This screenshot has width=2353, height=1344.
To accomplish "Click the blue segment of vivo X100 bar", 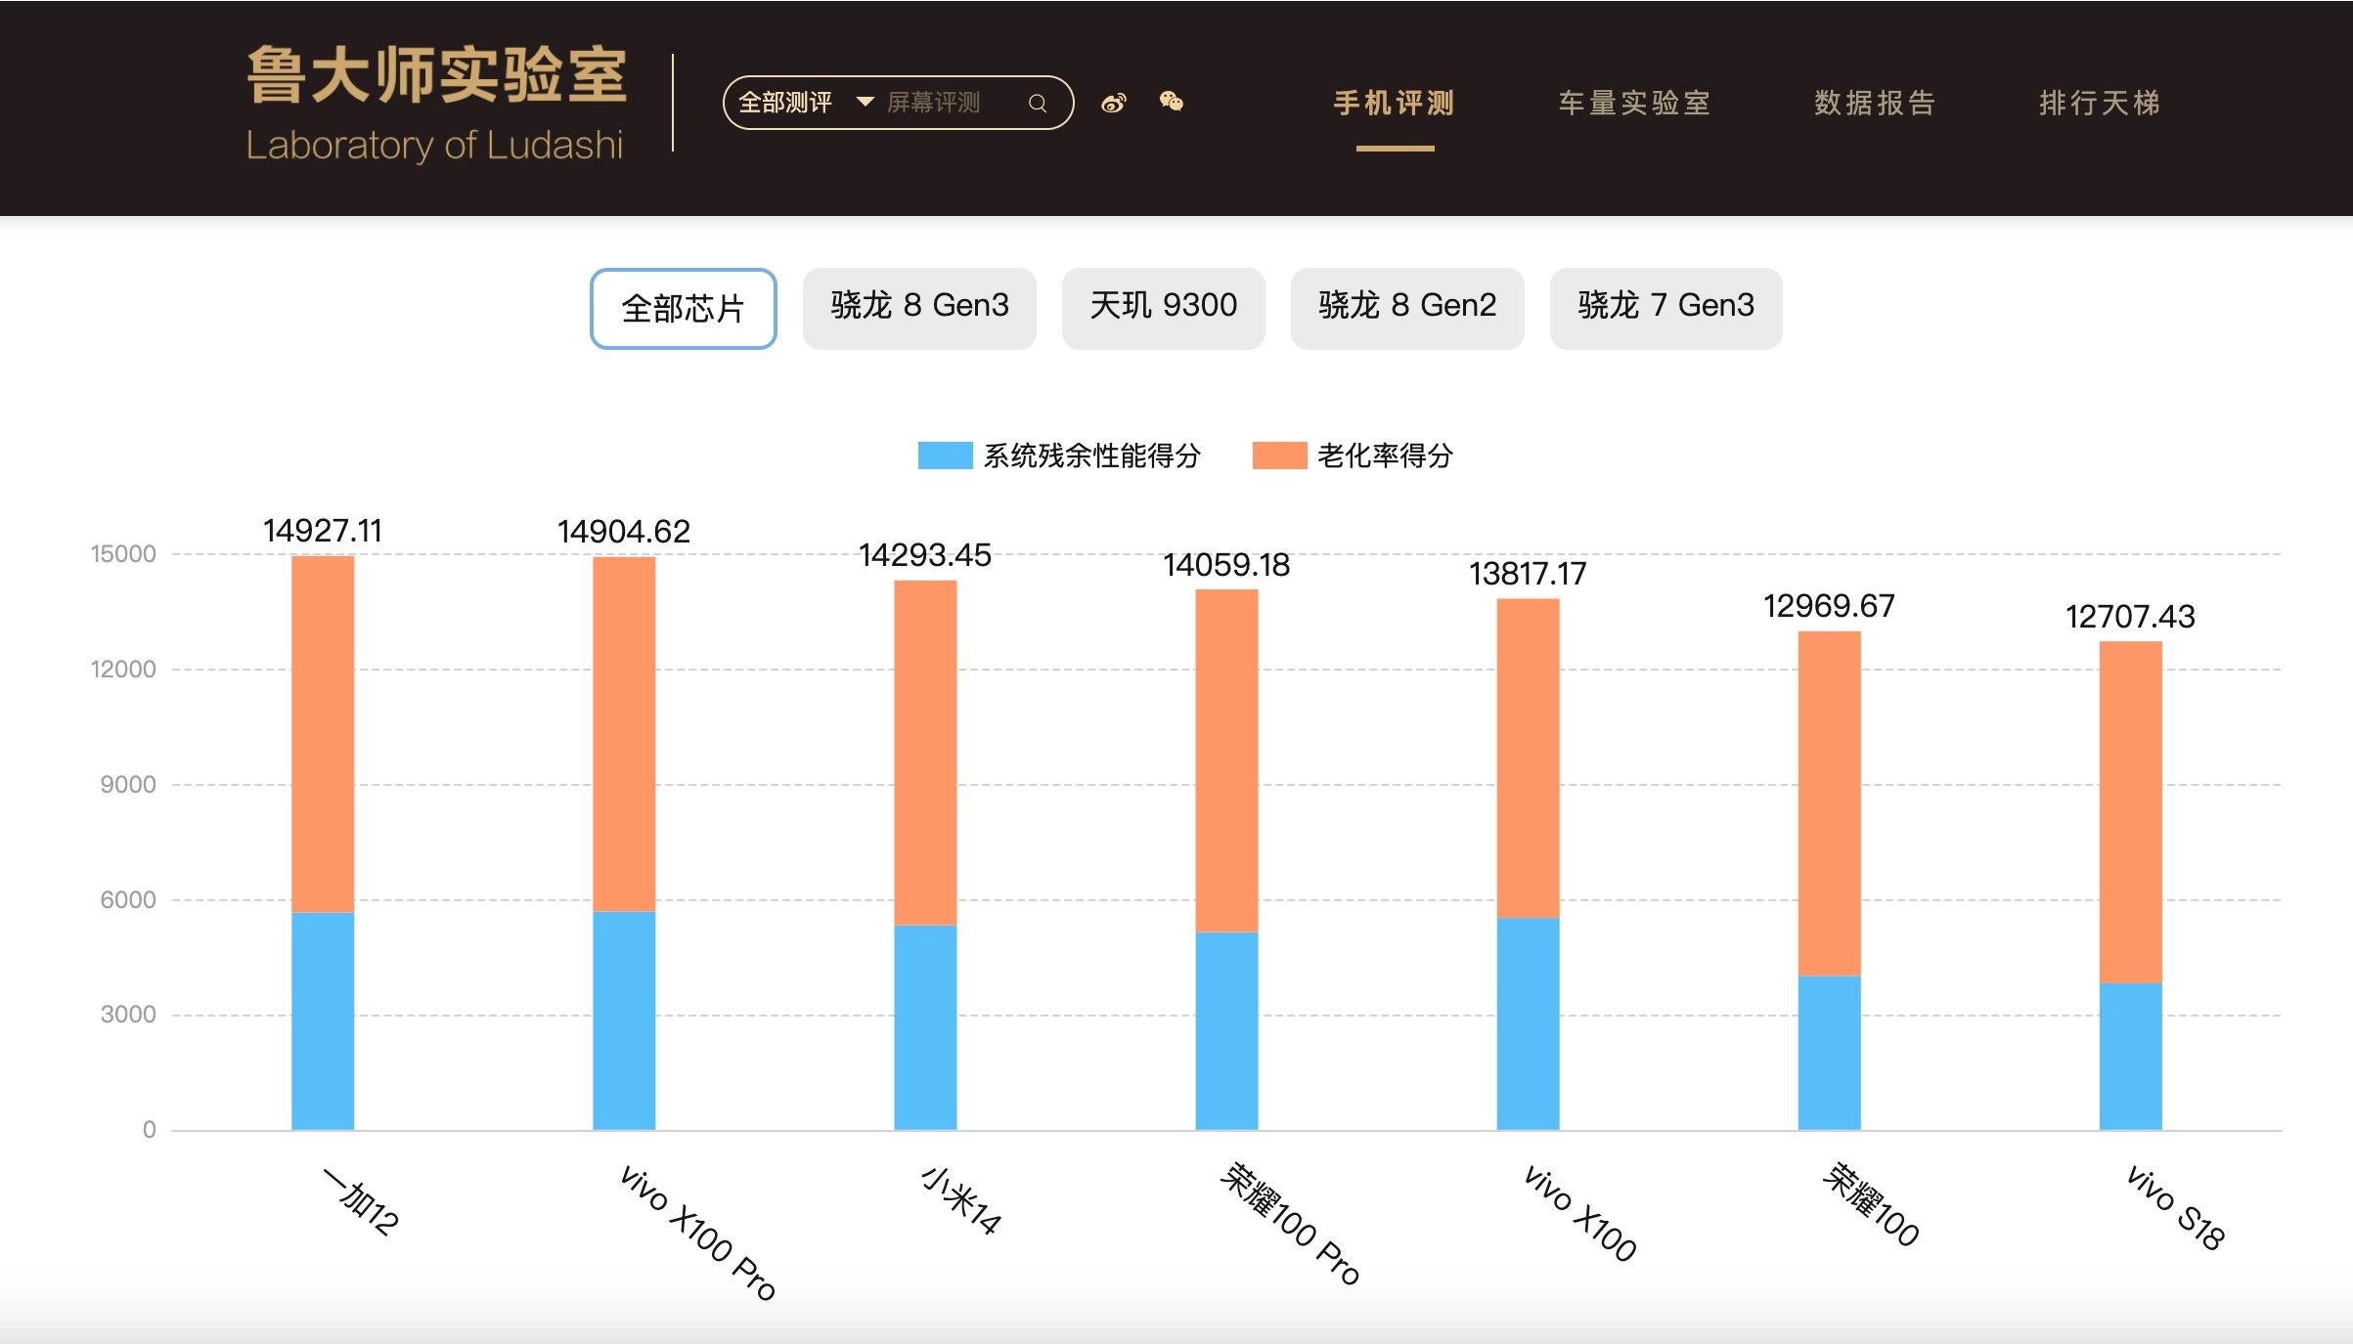I will pyautogui.click(x=1528, y=1023).
